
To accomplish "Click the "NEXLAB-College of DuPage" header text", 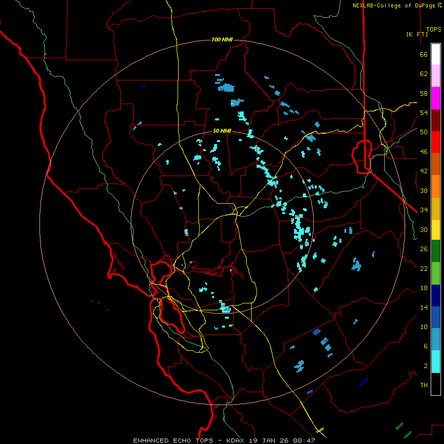I will click(395, 5).
